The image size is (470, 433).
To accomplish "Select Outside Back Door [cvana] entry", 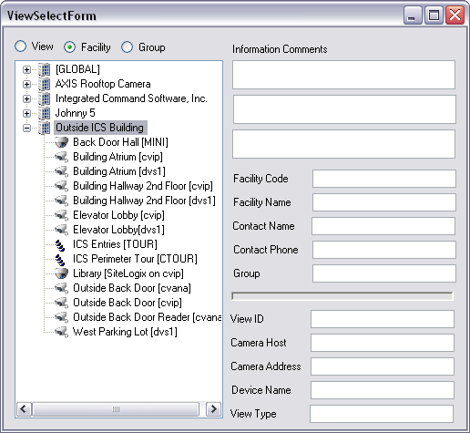I will point(132,288).
